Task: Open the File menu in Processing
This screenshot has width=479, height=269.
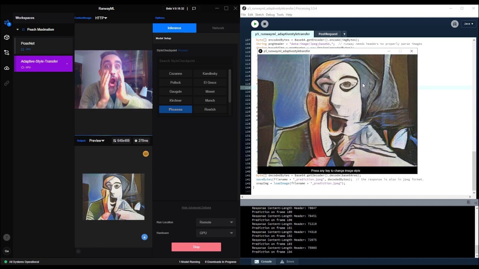Action: pos(243,15)
